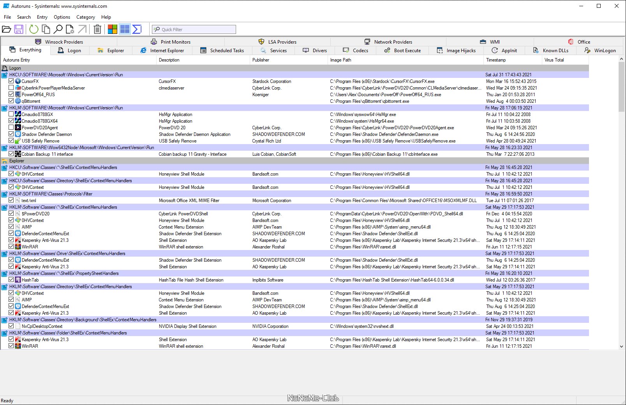The width and height of the screenshot is (626, 405).
Task: Switch to the Scheduled Tasks tab
Action: [x=222, y=51]
